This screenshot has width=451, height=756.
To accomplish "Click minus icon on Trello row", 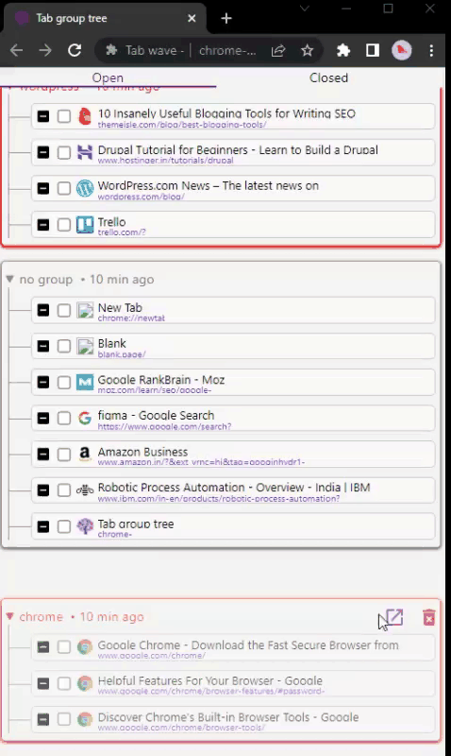I will (43, 225).
